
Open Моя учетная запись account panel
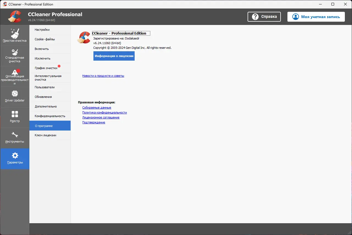tap(316, 16)
